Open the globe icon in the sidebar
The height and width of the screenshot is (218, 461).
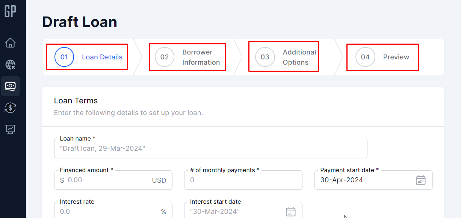tap(10, 65)
